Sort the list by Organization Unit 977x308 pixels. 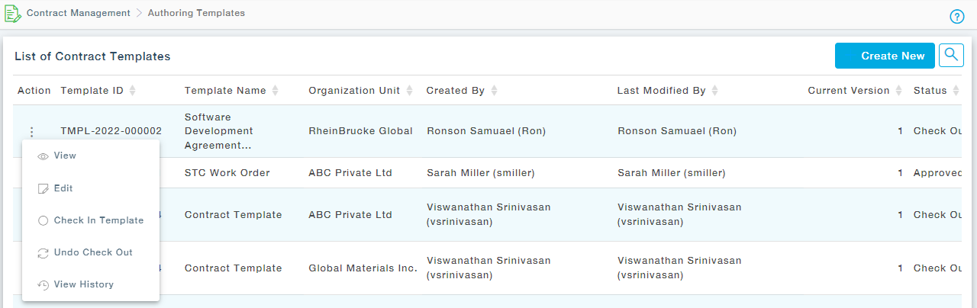tap(409, 91)
